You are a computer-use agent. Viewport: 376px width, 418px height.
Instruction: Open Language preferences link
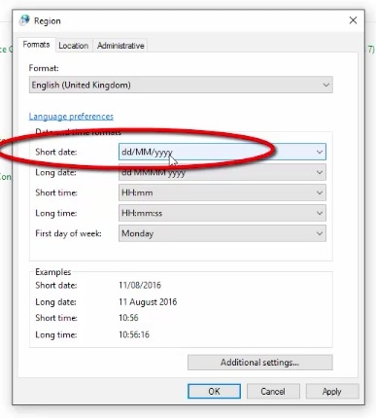click(x=71, y=117)
